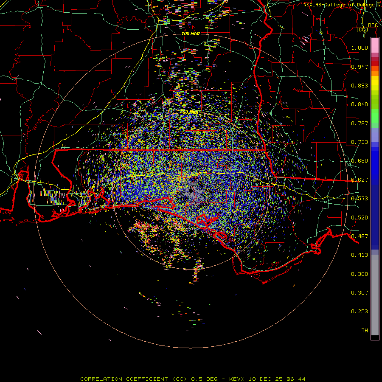Select the 0.733 legend value
Image resolution: width=382 pixels, height=382 pixels.
(360, 142)
